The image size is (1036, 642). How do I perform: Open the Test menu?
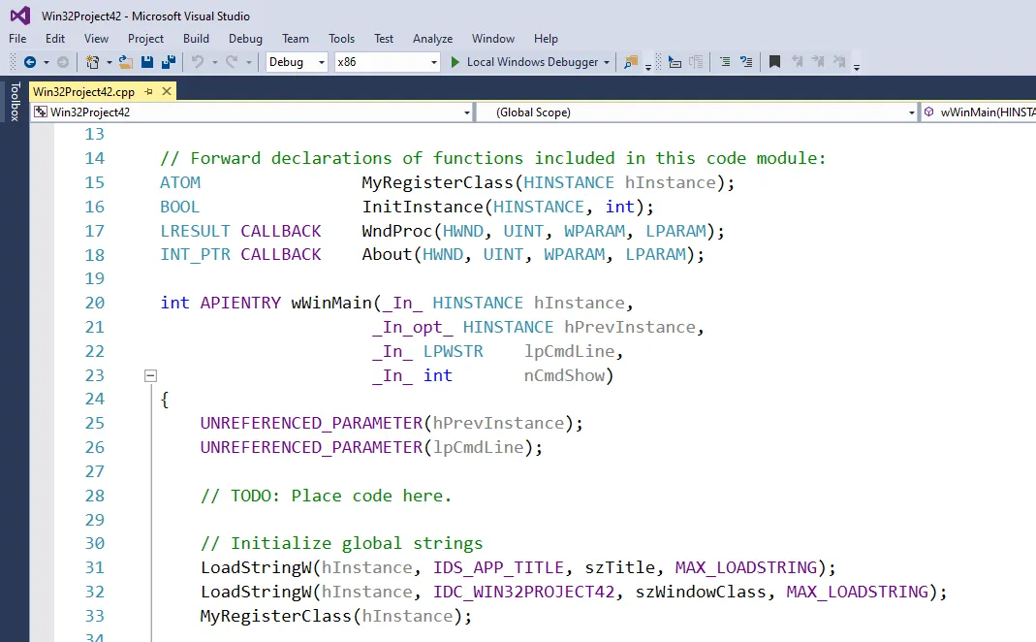point(383,39)
